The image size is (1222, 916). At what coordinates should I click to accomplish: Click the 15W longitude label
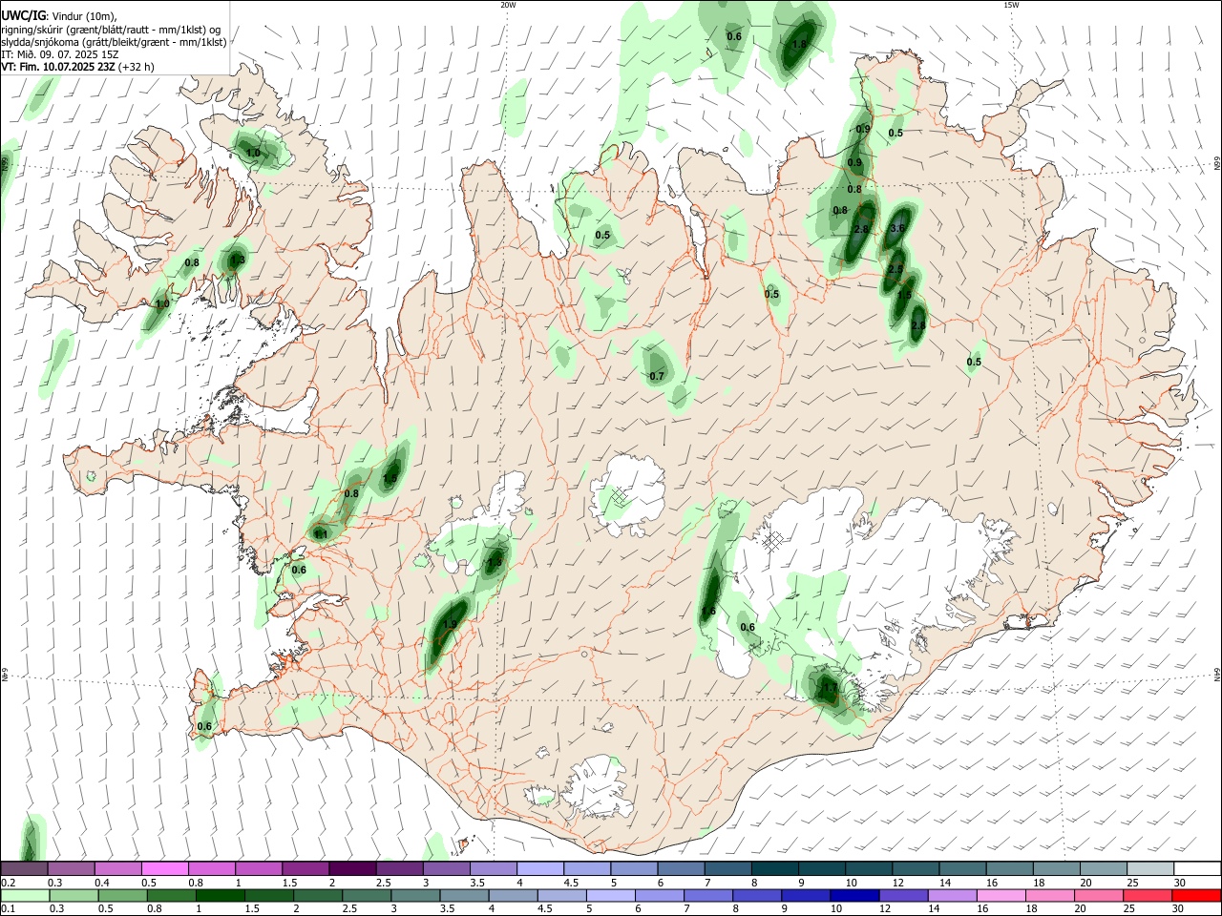1011,5
